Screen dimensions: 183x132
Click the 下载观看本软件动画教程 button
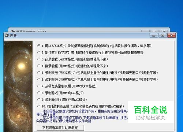click(x=60, y=128)
